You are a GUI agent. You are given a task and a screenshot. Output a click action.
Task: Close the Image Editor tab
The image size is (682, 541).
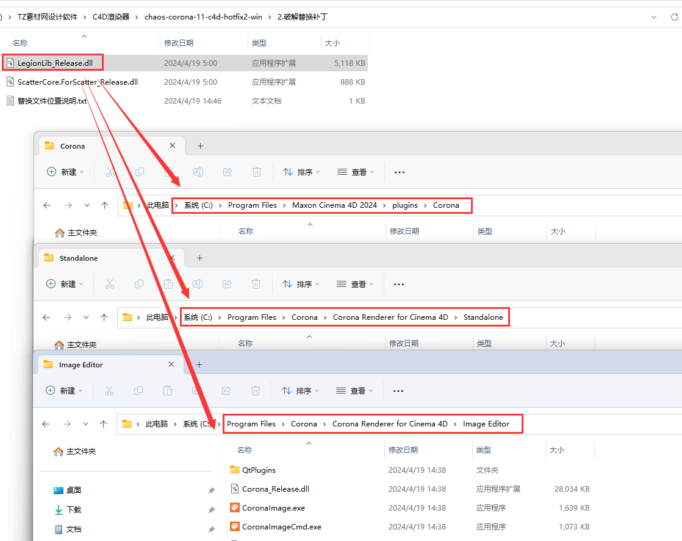click(x=171, y=364)
